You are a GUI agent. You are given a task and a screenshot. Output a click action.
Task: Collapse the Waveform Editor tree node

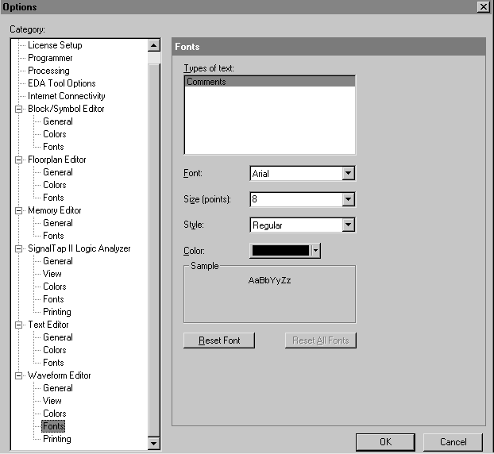tap(18, 375)
